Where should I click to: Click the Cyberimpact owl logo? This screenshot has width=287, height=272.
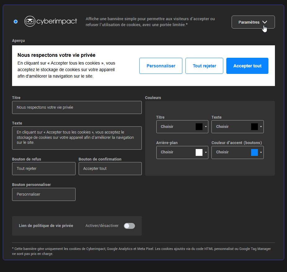point(30,22)
